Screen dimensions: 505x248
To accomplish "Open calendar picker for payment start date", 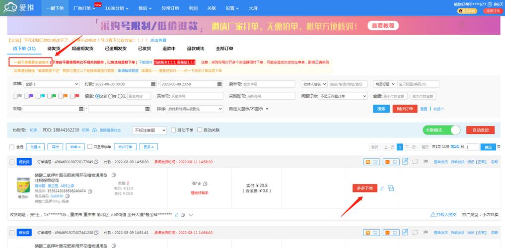I will click(x=153, y=84).
